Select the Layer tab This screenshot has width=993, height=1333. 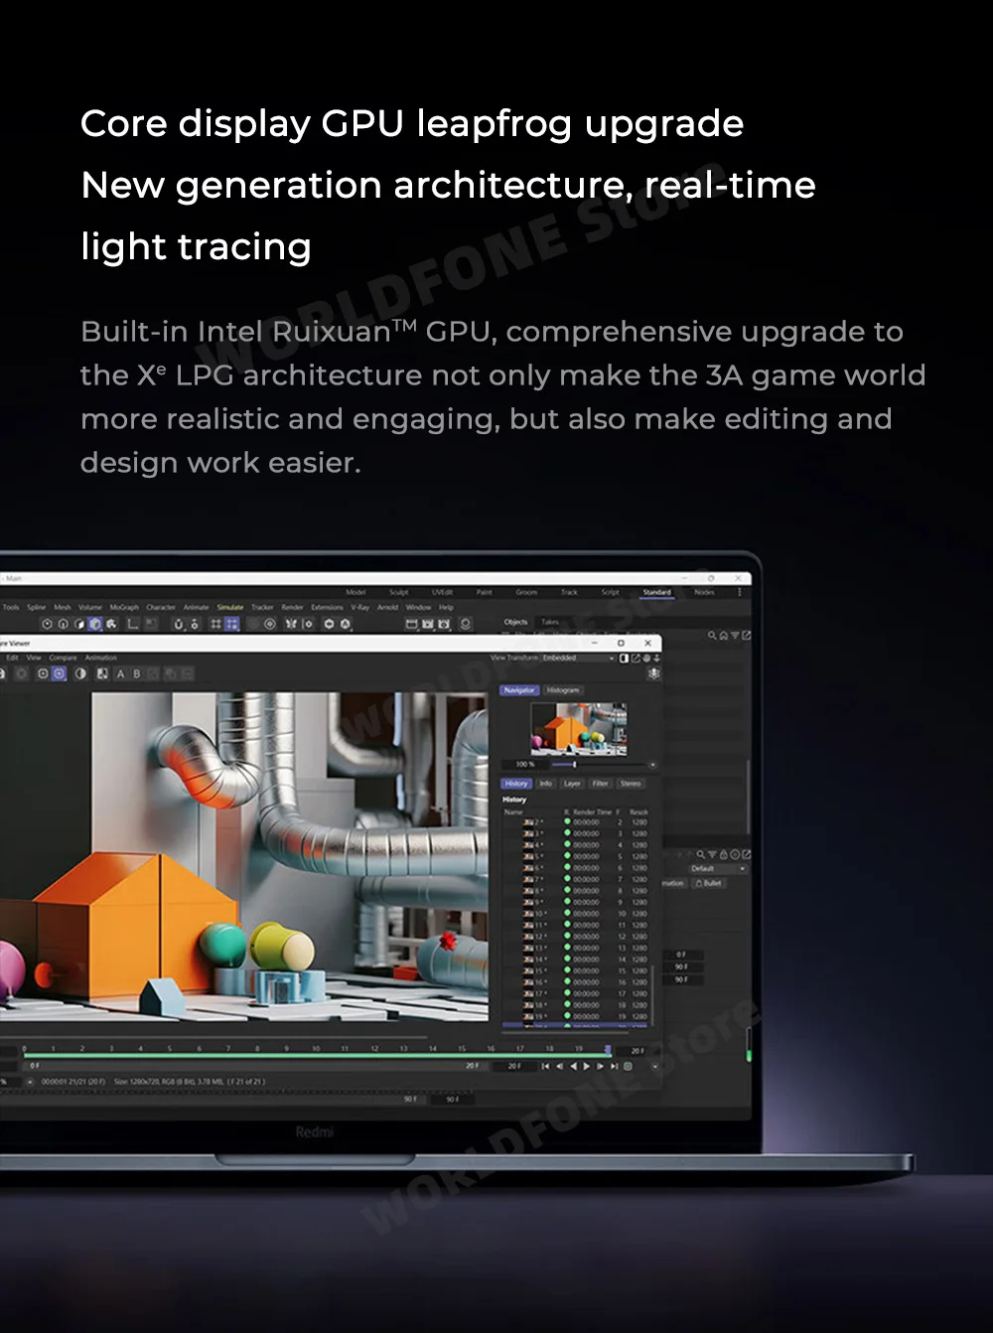click(572, 784)
